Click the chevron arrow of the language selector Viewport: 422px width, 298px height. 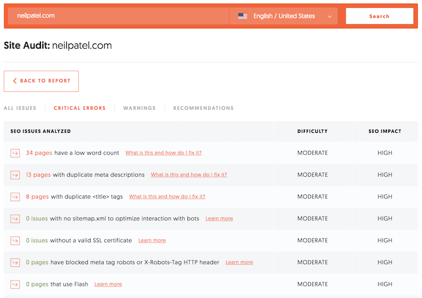(330, 16)
